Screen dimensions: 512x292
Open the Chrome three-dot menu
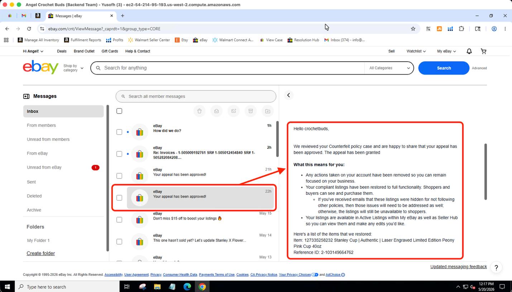click(x=505, y=29)
